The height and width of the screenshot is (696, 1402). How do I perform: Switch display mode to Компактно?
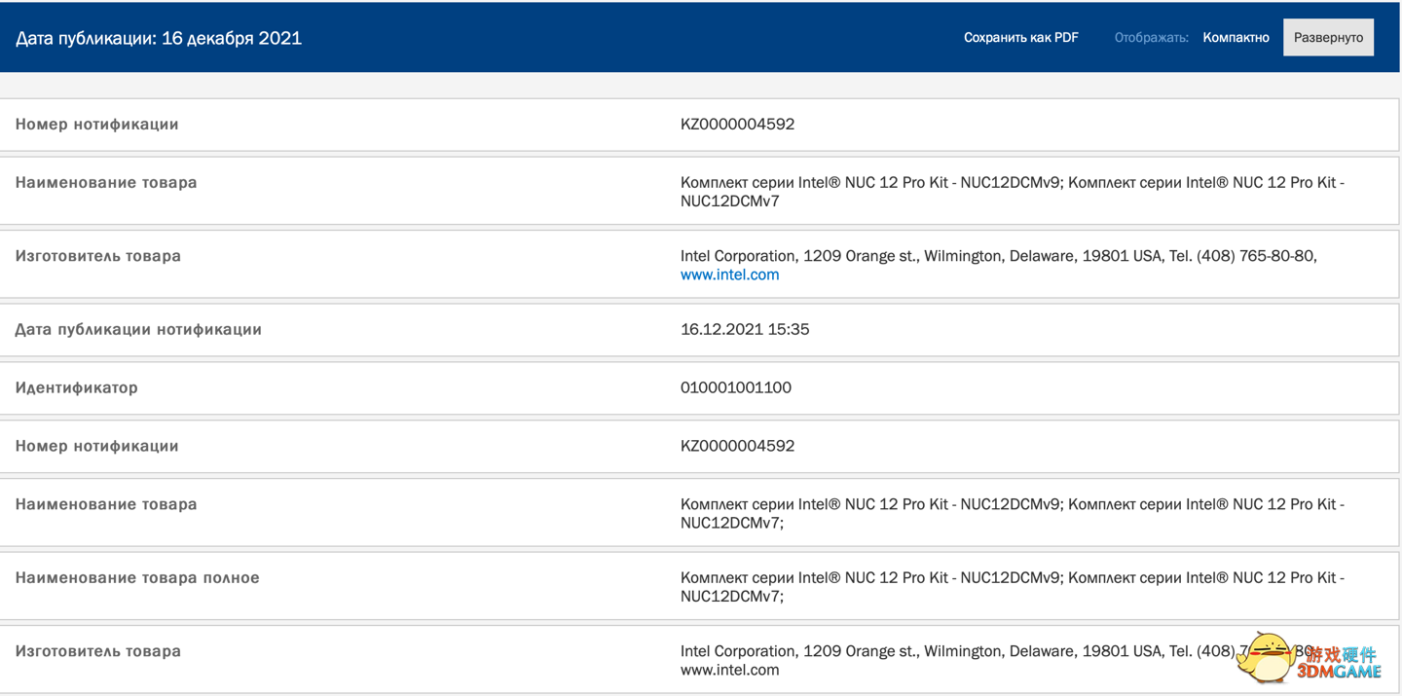[1236, 38]
